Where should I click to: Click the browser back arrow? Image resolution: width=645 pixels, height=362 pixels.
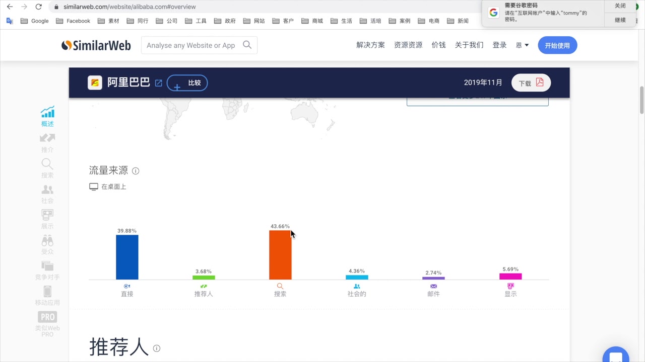pyautogui.click(x=10, y=7)
